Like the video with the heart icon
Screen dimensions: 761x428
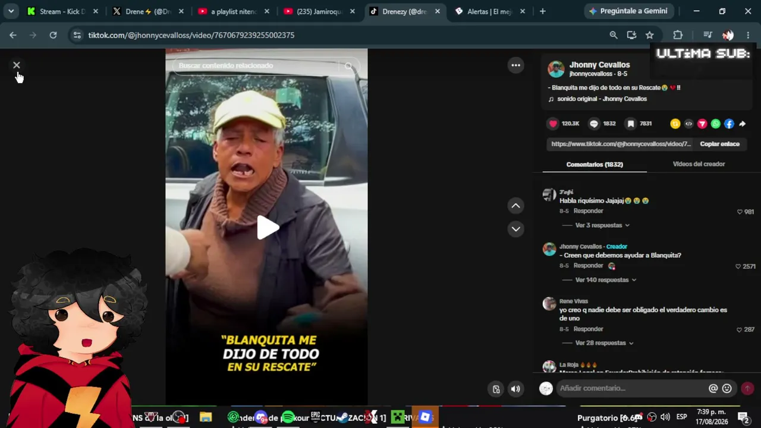click(553, 124)
